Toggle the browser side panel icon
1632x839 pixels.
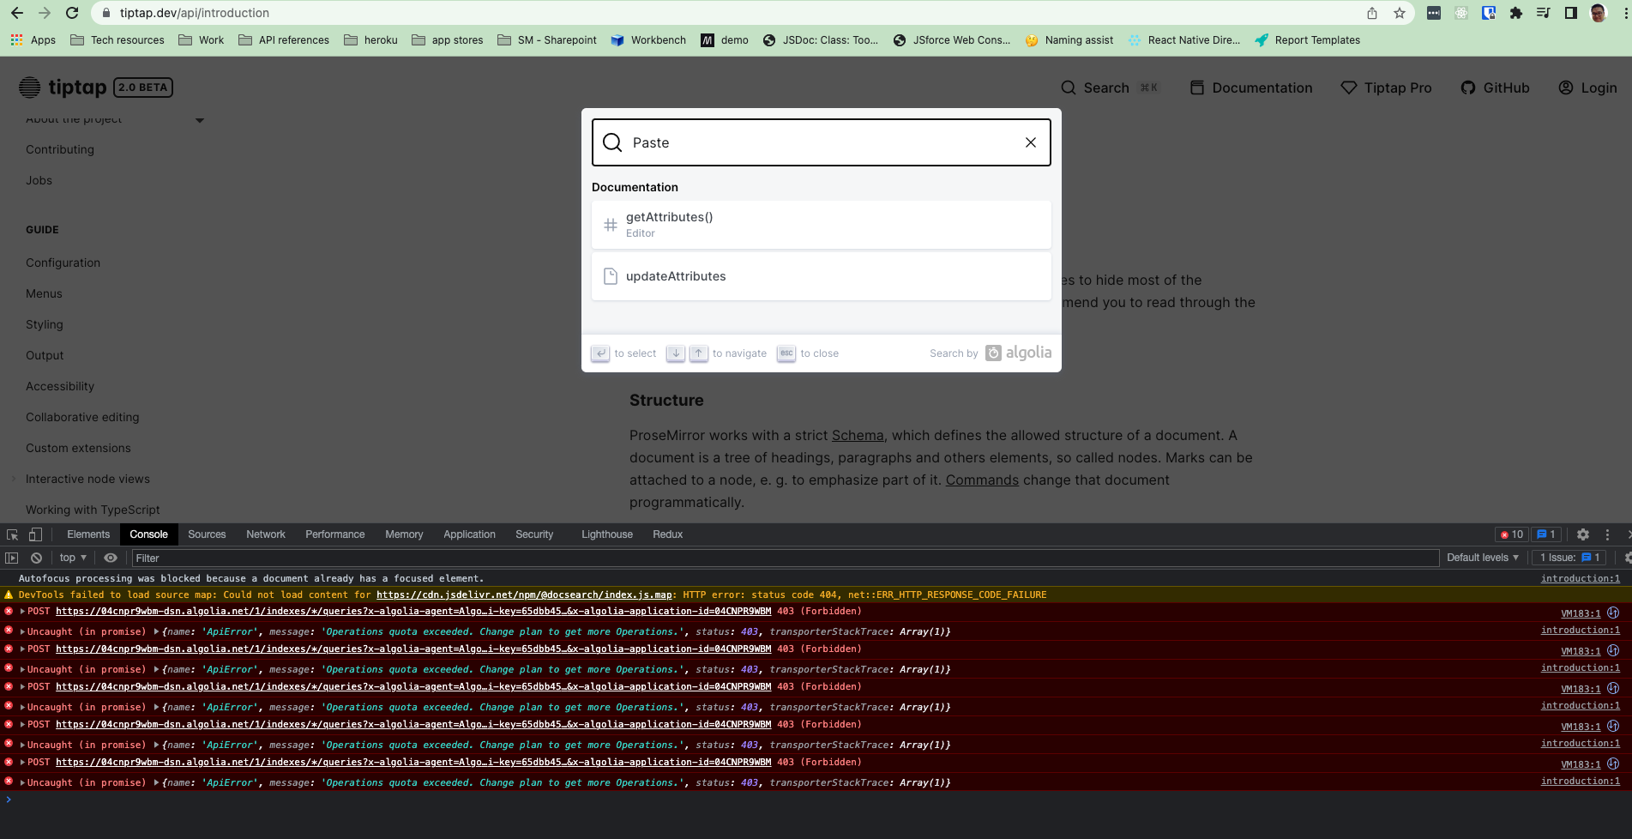click(x=1571, y=13)
